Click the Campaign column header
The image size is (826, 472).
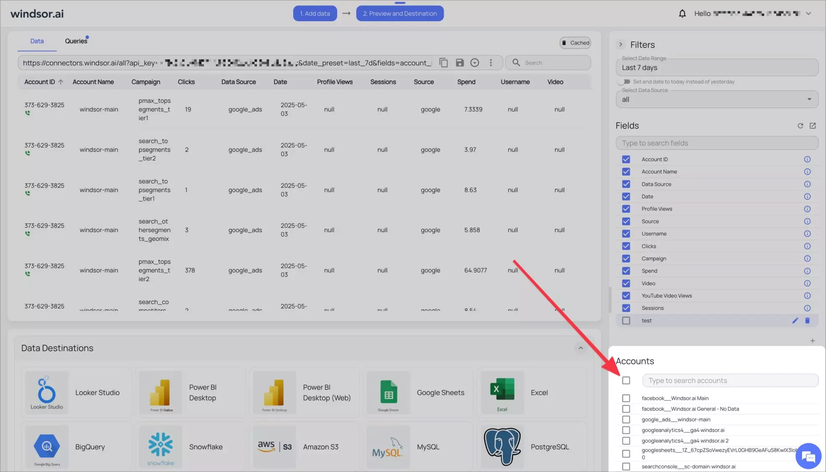146,82
